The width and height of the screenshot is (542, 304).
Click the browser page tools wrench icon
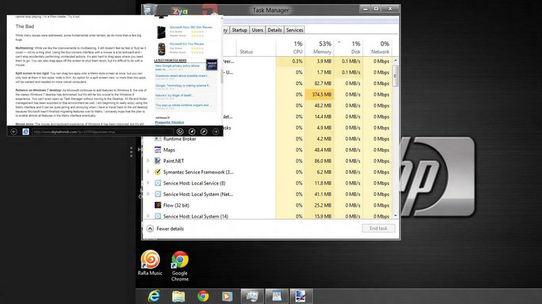click(x=205, y=131)
